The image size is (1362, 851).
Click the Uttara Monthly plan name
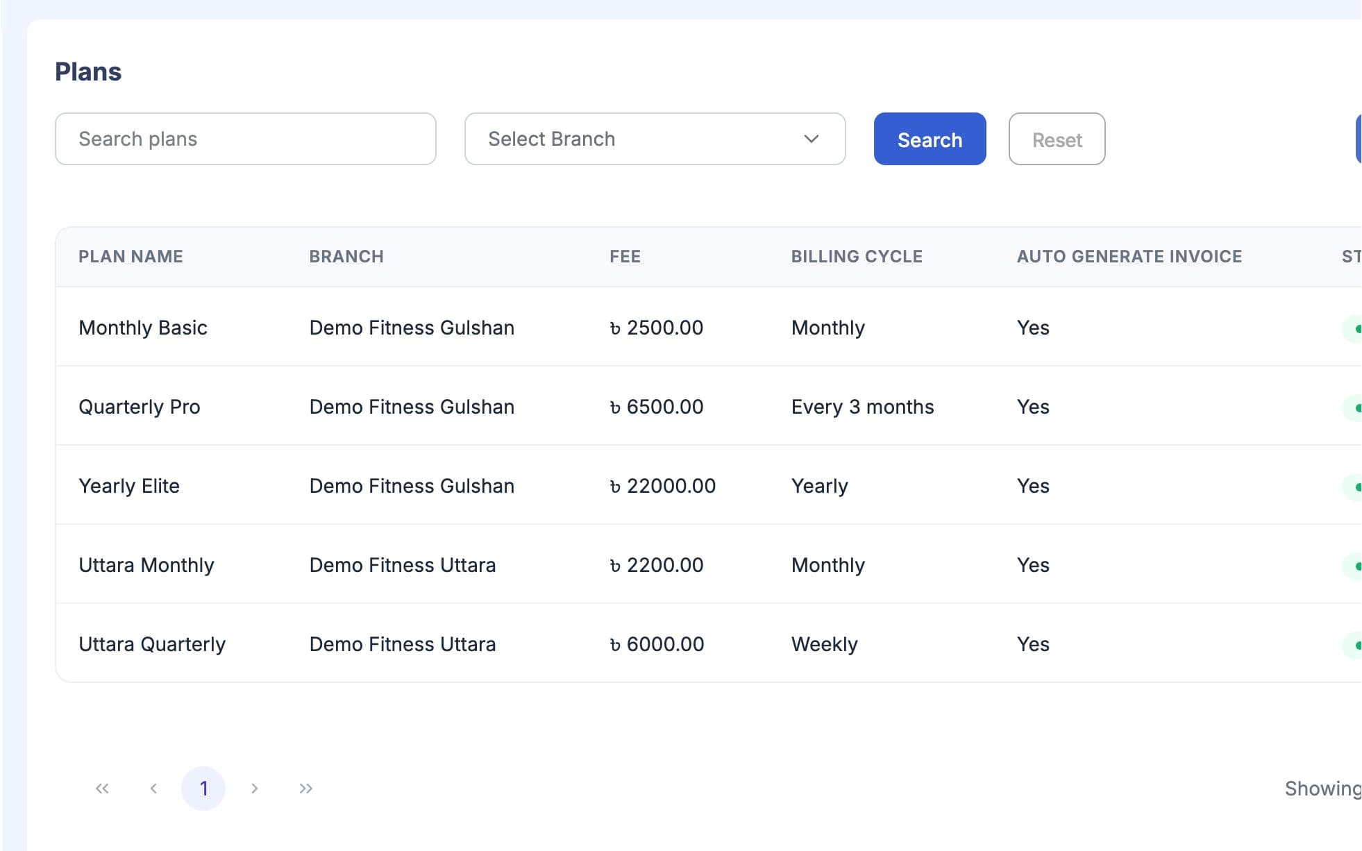(x=146, y=565)
